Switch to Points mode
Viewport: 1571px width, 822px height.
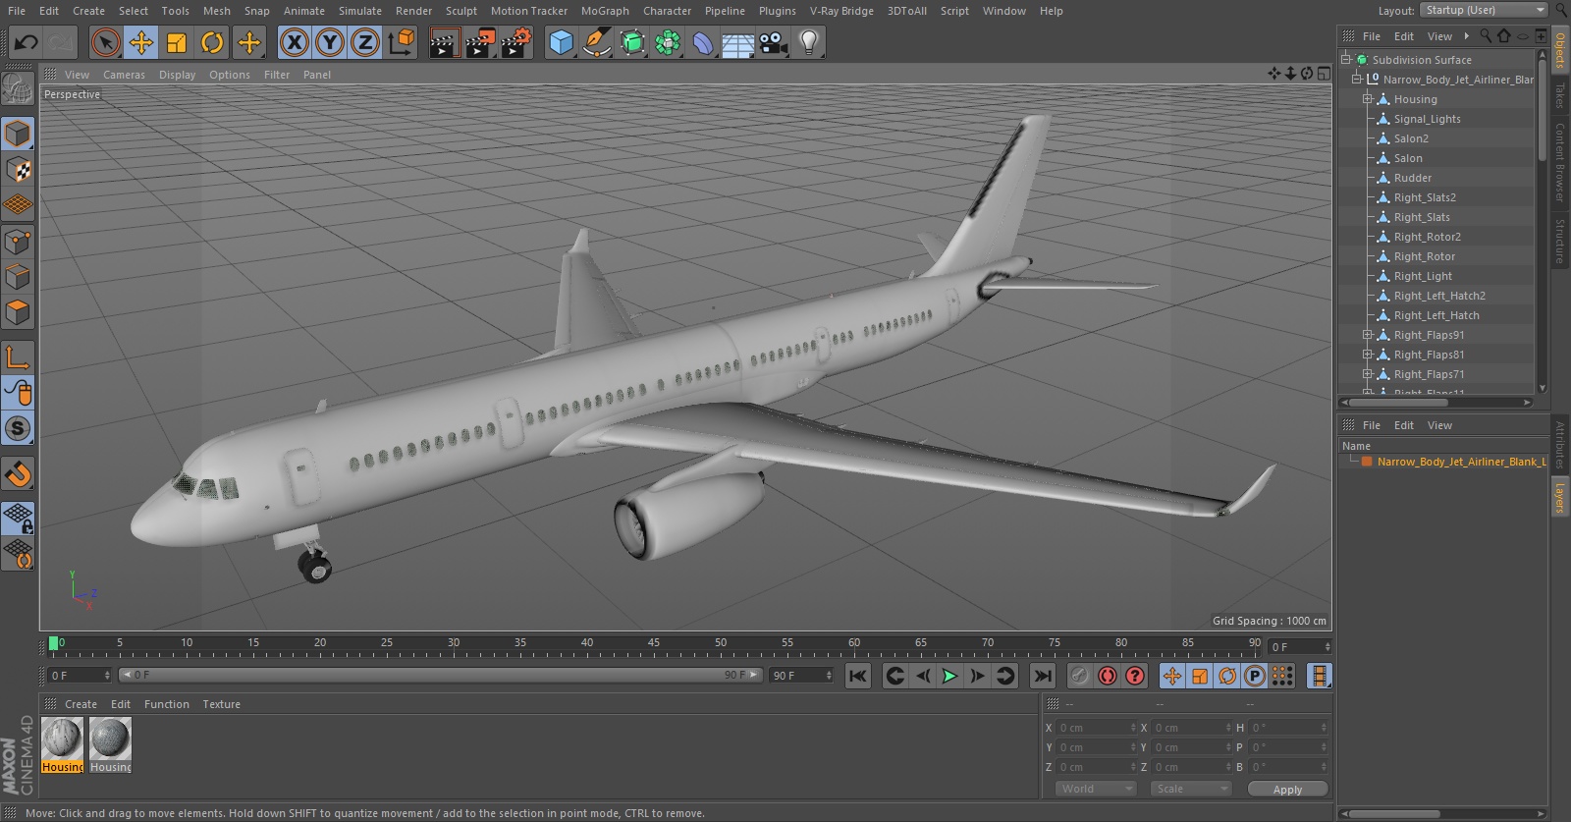(x=18, y=241)
